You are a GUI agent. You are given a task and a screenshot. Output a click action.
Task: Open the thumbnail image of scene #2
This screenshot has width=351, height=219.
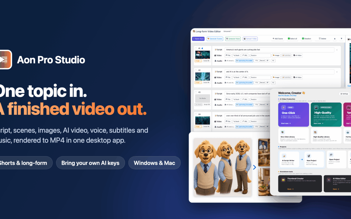pos(202,76)
